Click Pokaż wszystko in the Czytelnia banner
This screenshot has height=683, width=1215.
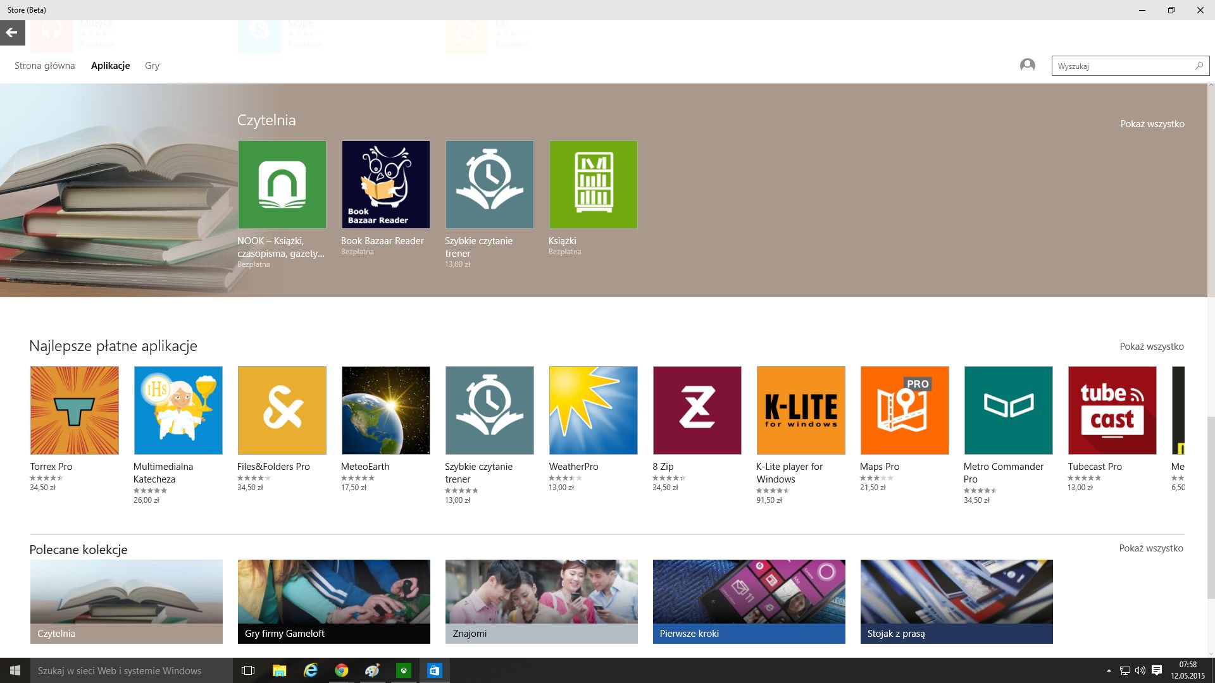(1152, 124)
